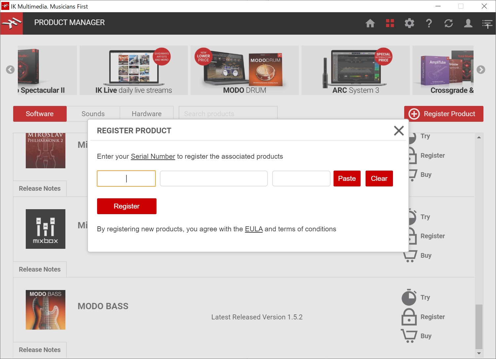This screenshot has width=496, height=359.
Task: Open the user account icon
Action: click(468, 23)
